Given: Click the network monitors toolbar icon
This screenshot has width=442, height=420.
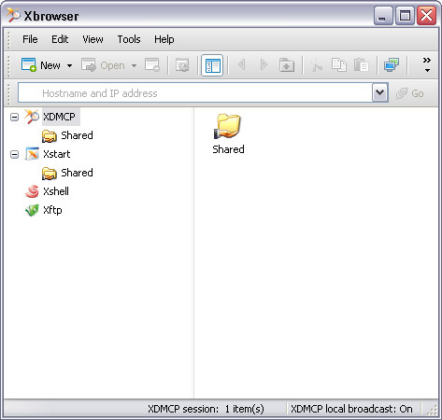Looking at the screenshot, I should point(392,65).
